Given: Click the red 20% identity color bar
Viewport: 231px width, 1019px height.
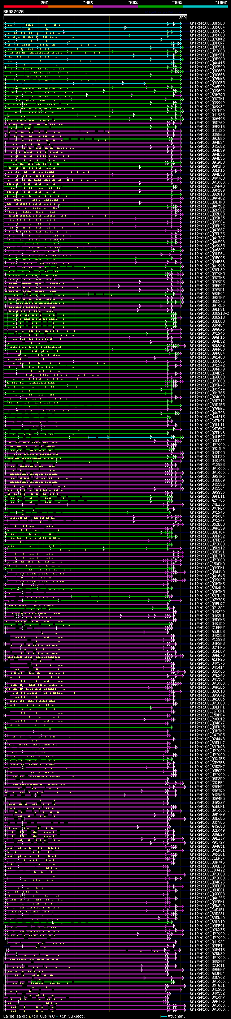Looking at the screenshot, I should (26, 7).
